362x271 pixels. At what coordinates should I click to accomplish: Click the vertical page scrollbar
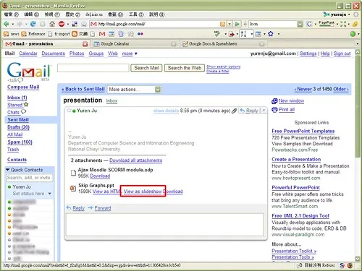[358, 154]
